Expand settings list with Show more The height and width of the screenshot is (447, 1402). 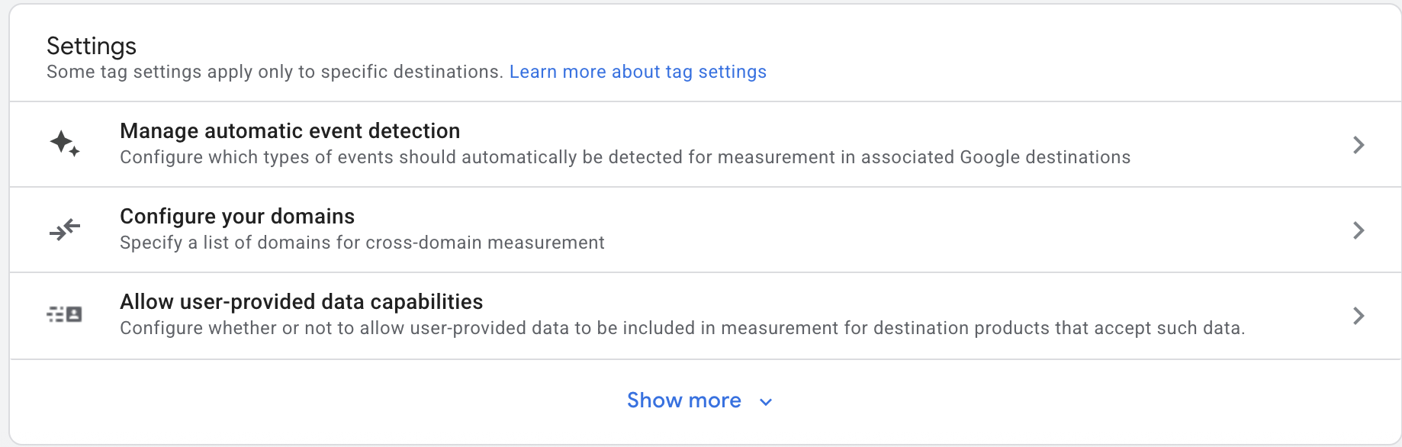coord(683,400)
